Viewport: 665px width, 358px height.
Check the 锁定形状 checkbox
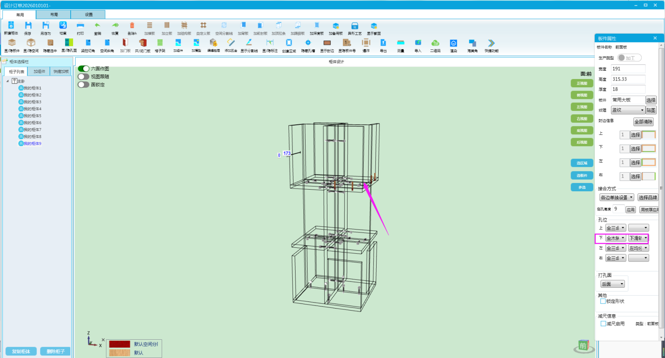point(603,301)
